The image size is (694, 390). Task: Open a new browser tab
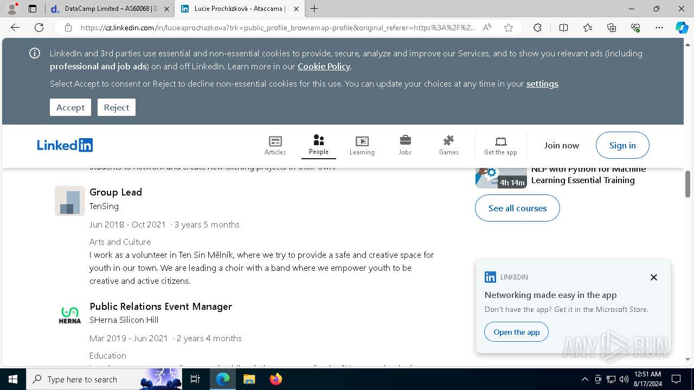[x=314, y=9]
